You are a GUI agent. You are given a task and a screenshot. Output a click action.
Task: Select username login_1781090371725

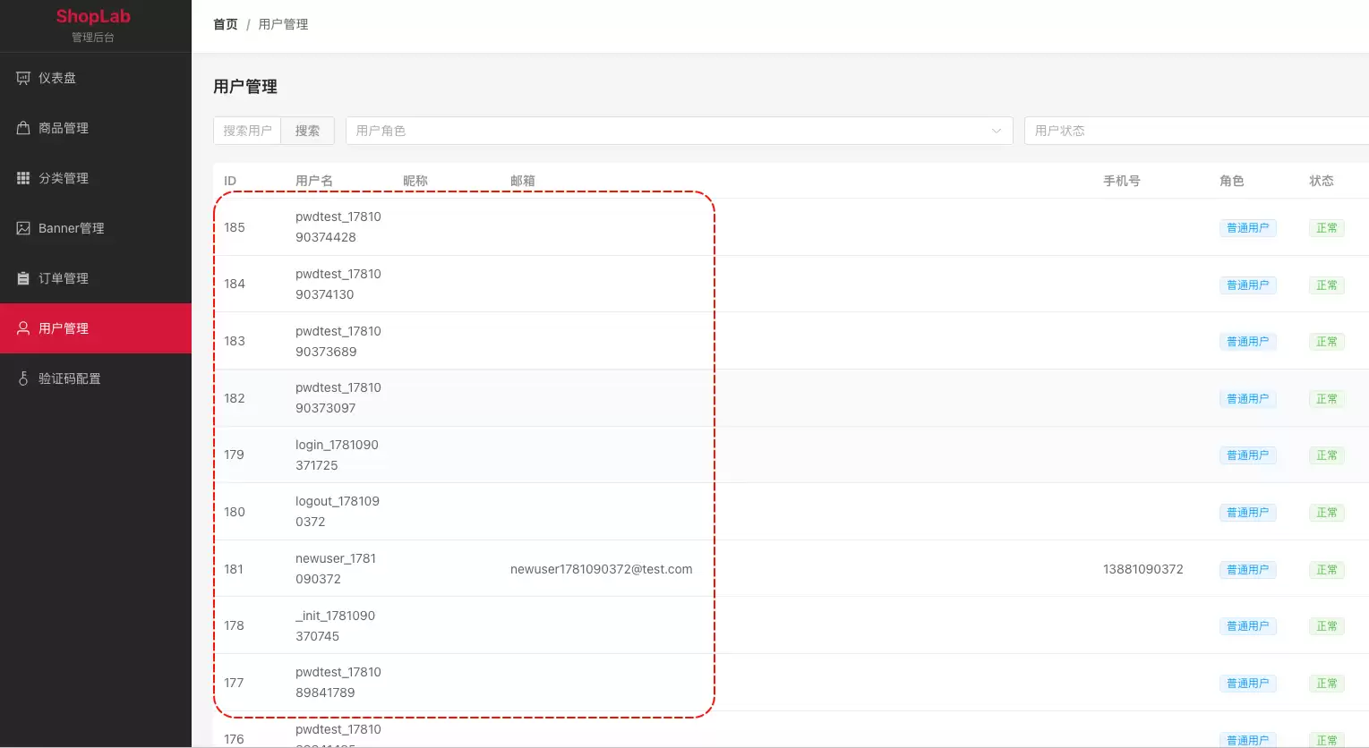pyautogui.click(x=337, y=455)
